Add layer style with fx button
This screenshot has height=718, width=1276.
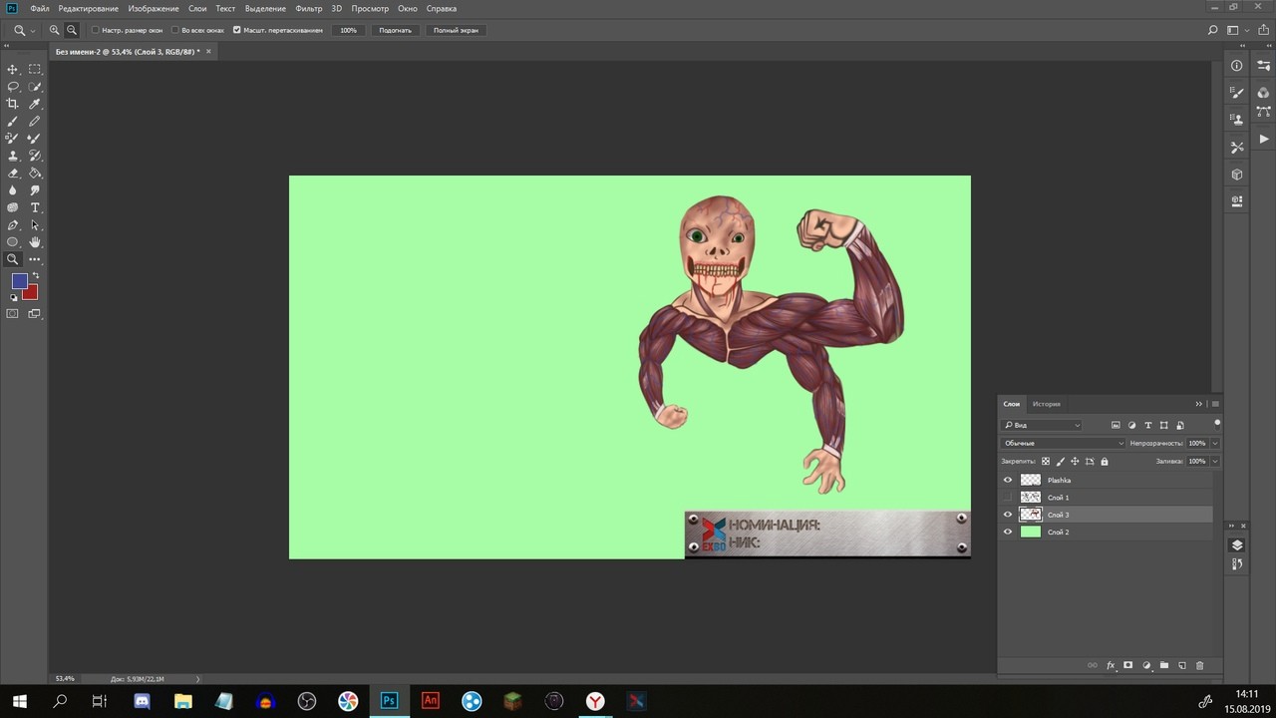tap(1111, 665)
